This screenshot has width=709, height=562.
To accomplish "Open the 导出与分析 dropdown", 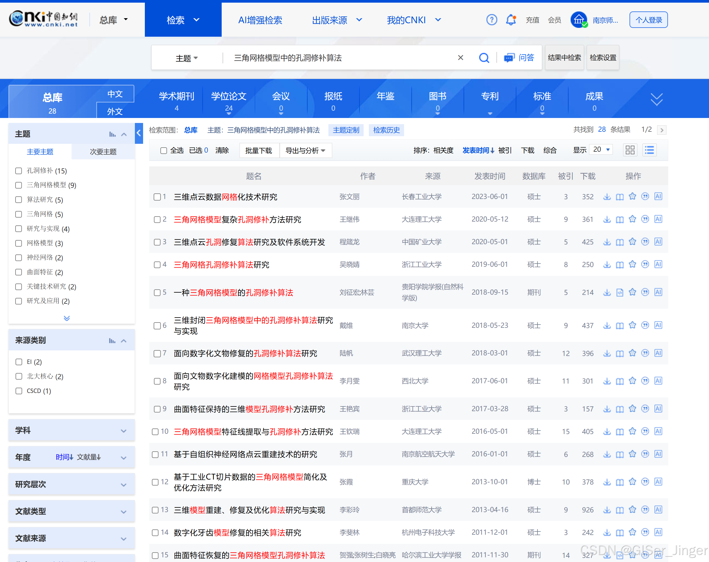I will point(305,150).
